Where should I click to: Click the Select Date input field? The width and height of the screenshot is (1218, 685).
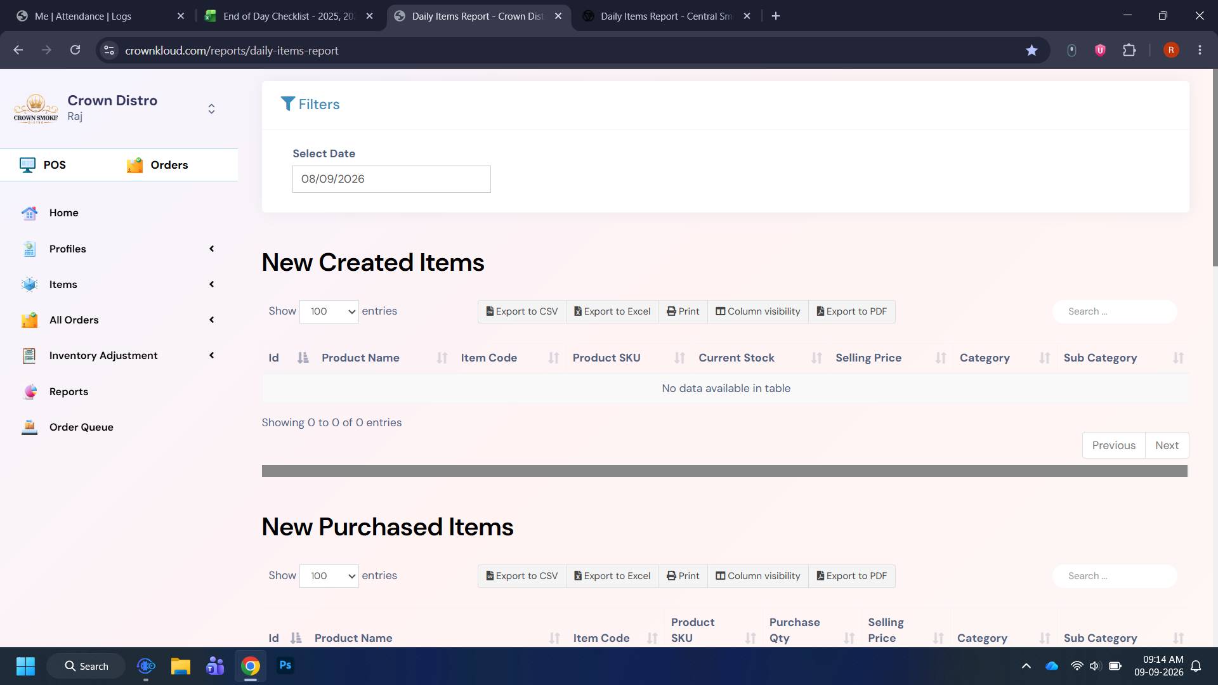click(x=391, y=179)
